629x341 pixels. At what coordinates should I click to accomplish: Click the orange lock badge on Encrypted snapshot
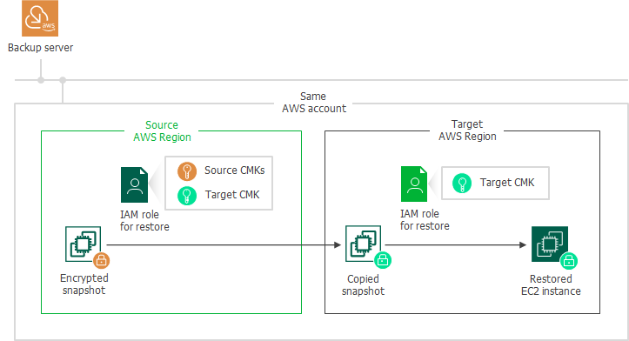tap(102, 261)
